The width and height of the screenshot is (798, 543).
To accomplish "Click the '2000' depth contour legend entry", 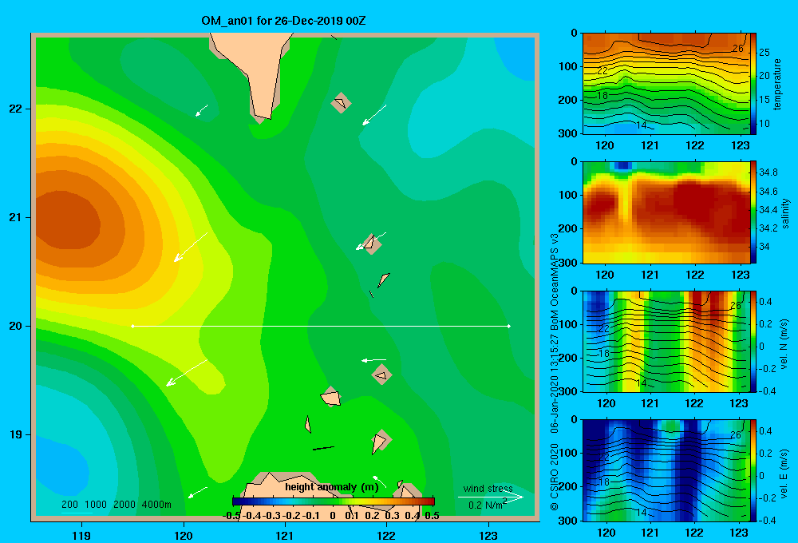I will 124,505.
